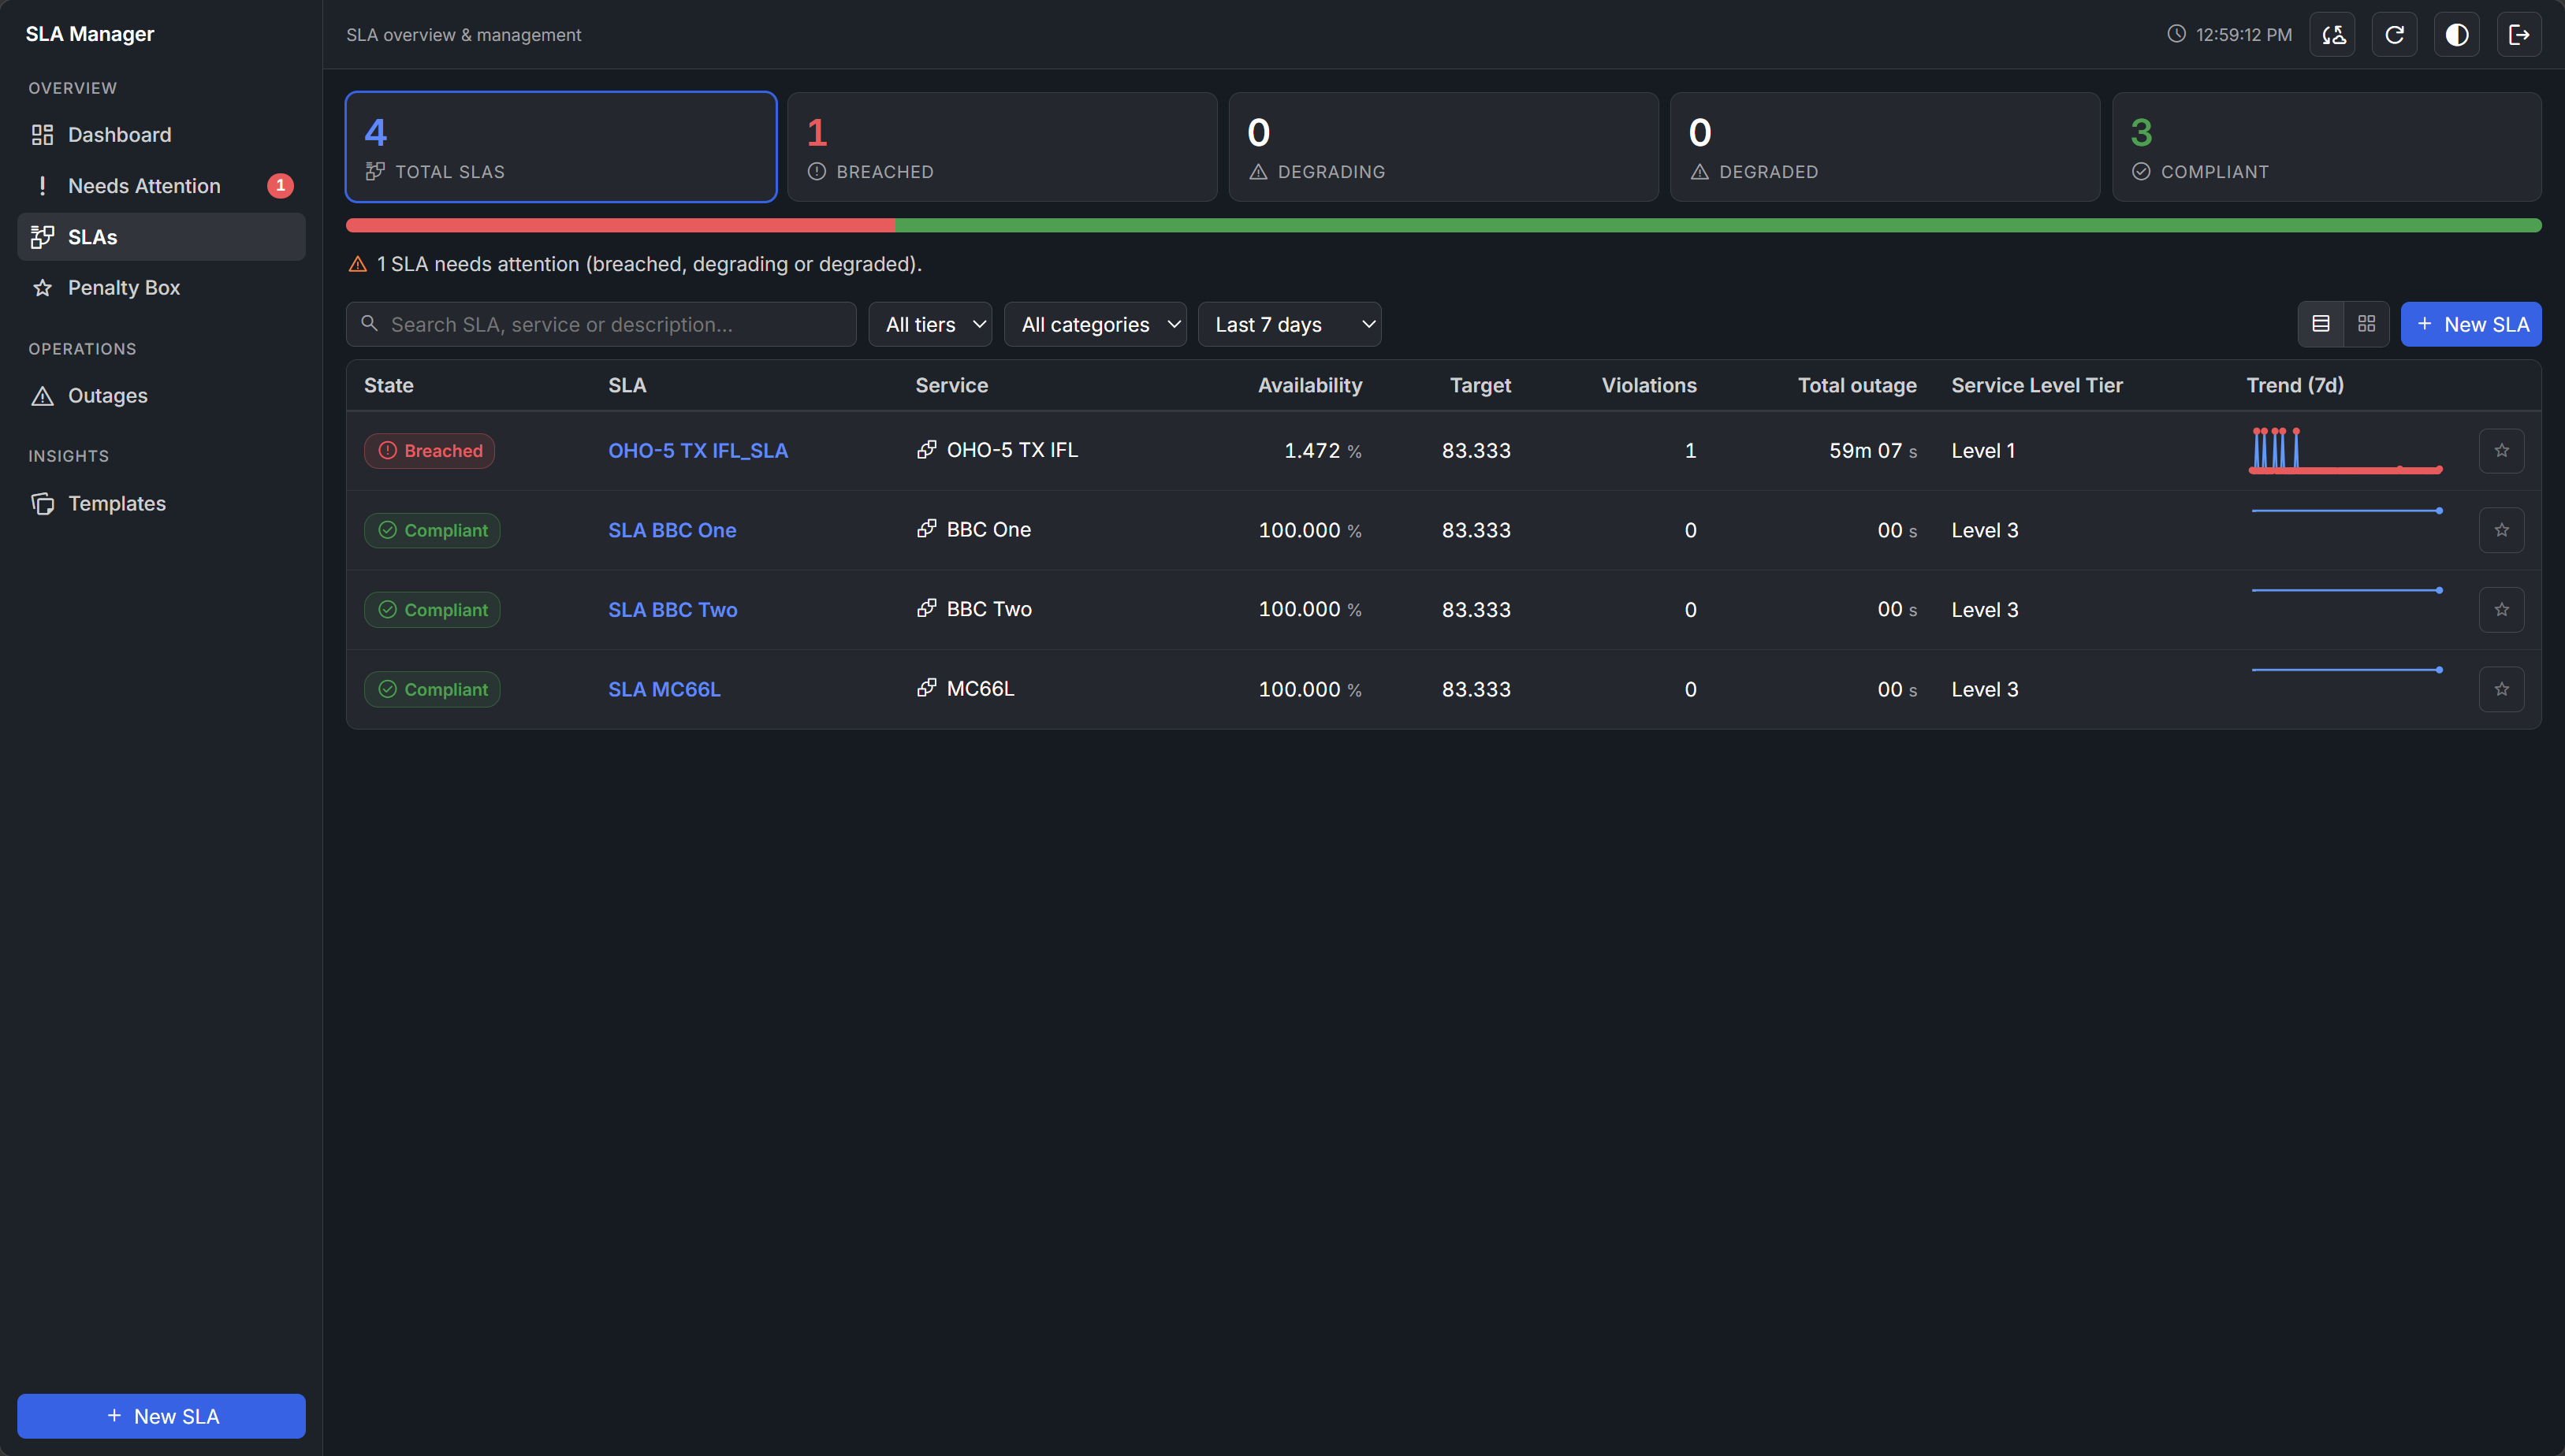Open Outages in sidebar
This screenshot has width=2565, height=1456.
161,396
